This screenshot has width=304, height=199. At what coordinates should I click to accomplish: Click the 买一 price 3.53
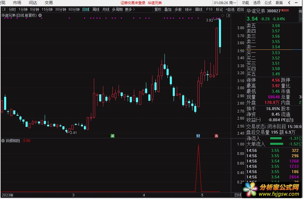(275, 53)
